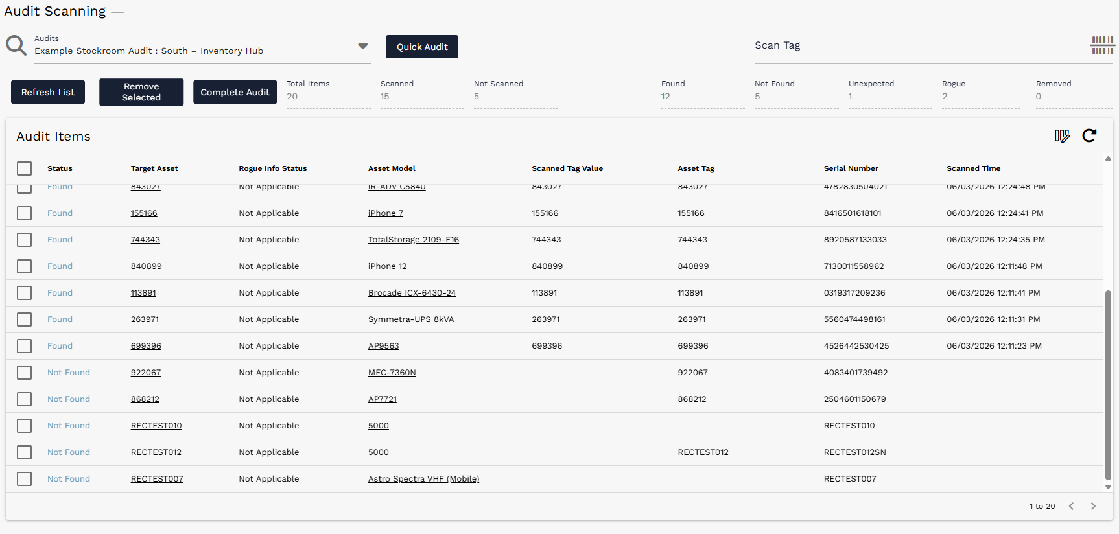
Task: Check the row for asset 113891
Action: pos(25,293)
